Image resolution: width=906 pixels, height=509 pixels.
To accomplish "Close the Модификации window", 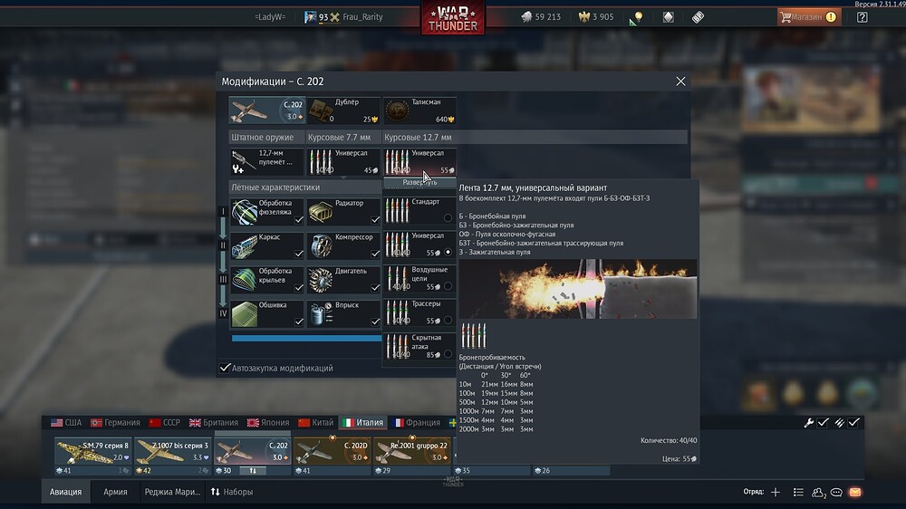I will tap(680, 82).
